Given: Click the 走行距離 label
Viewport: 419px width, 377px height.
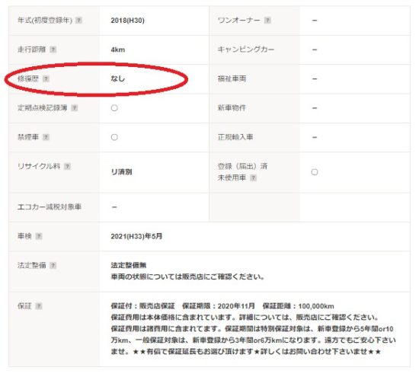Looking at the screenshot, I should coord(32,50).
